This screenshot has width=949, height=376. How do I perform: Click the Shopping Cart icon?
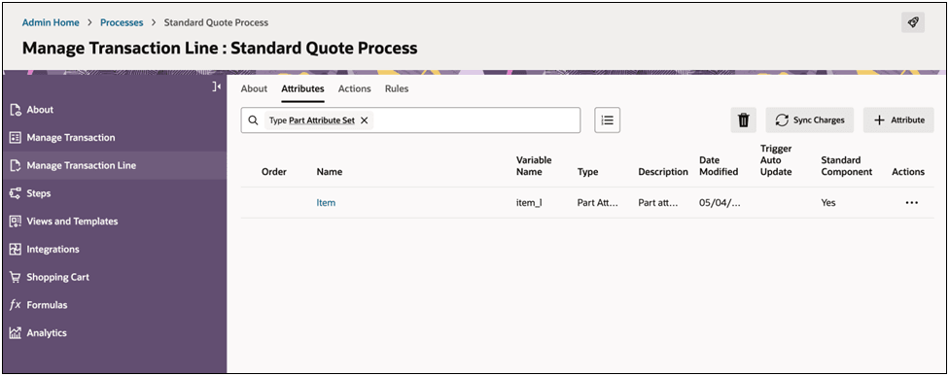pyautogui.click(x=16, y=277)
